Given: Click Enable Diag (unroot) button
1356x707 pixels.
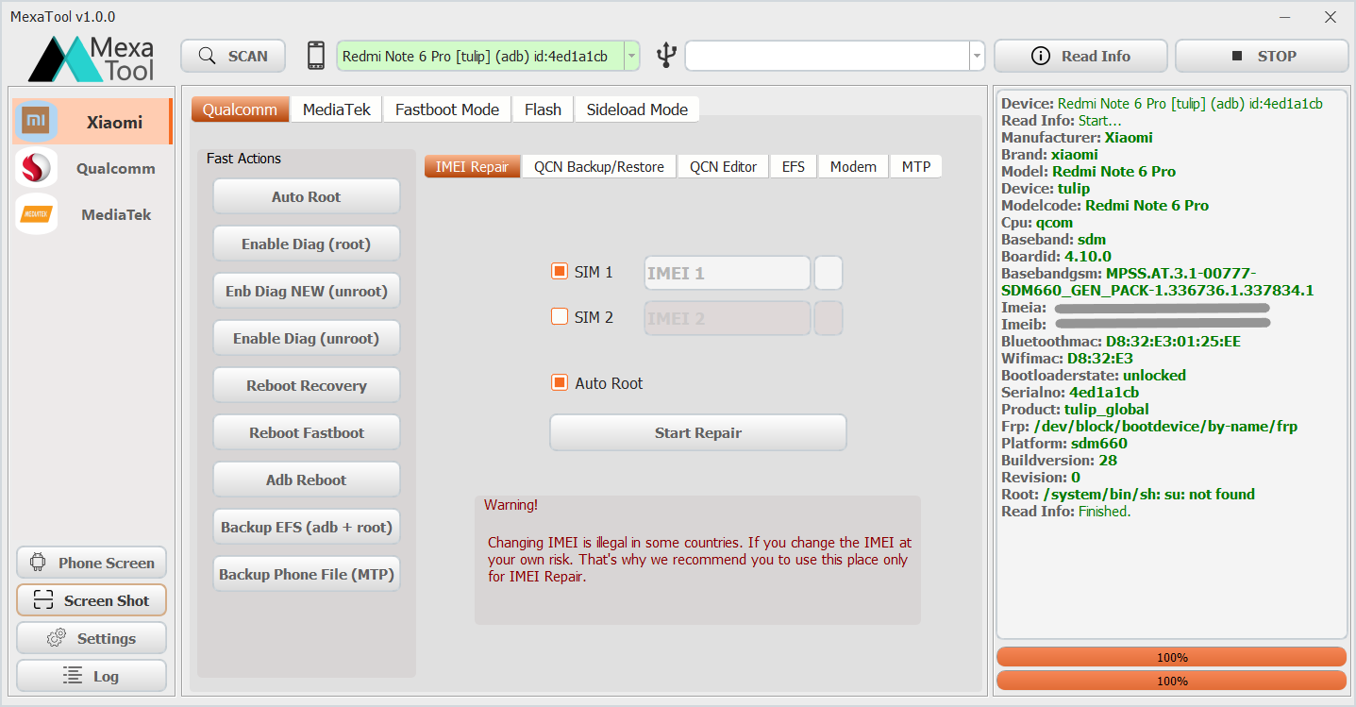Looking at the screenshot, I should tap(307, 338).
